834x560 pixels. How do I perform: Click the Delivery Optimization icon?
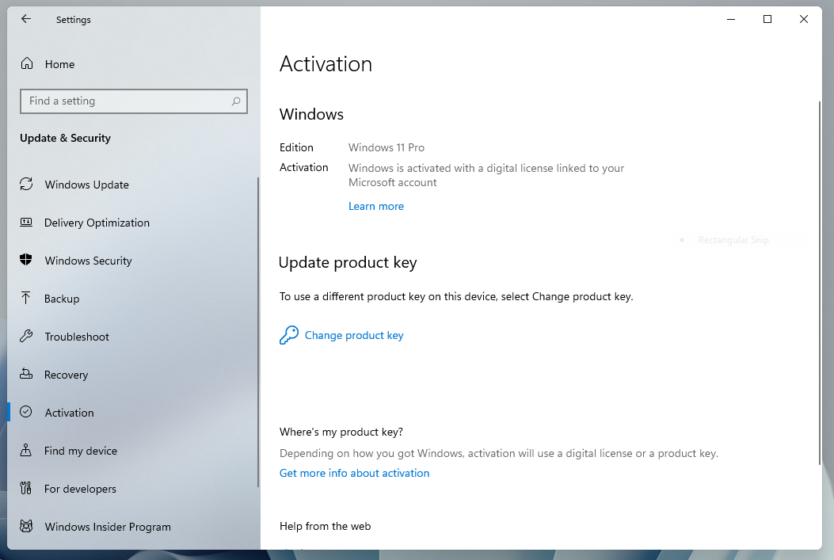click(26, 223)
